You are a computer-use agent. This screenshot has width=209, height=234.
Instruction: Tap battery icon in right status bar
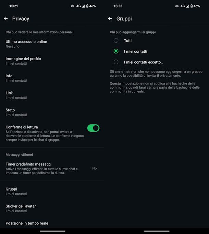click(191, 6)
